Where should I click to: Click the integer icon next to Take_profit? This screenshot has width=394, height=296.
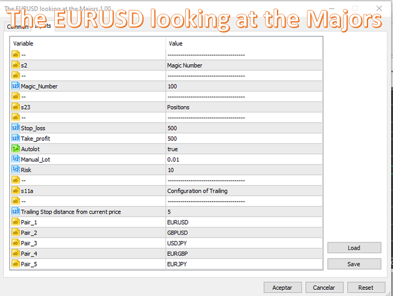[x=15, y=138]
